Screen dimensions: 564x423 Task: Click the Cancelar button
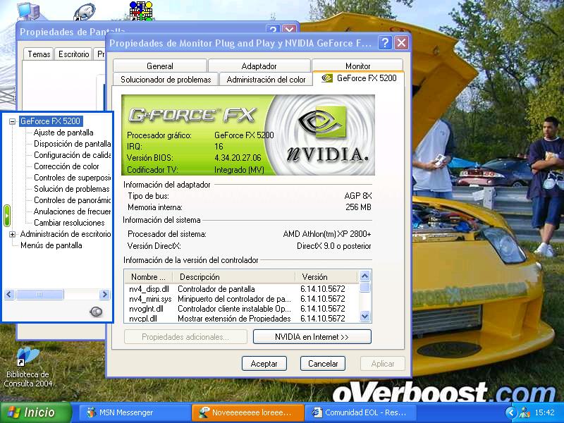point(323,364)
